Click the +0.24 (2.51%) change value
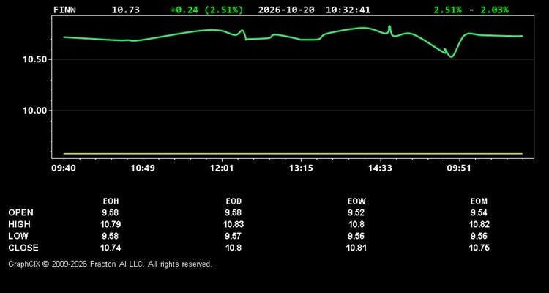549x293 pixels. (x=206, y=10)
